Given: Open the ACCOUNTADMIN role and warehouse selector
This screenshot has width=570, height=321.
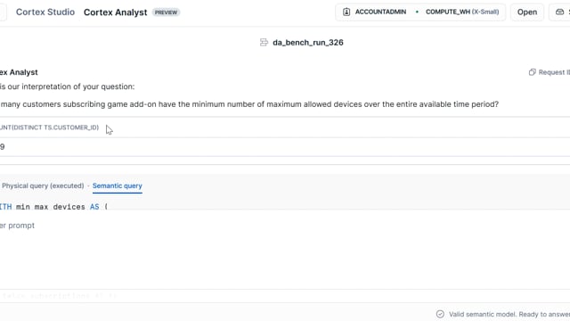Looking at the screenshot, I should (420, 12).
